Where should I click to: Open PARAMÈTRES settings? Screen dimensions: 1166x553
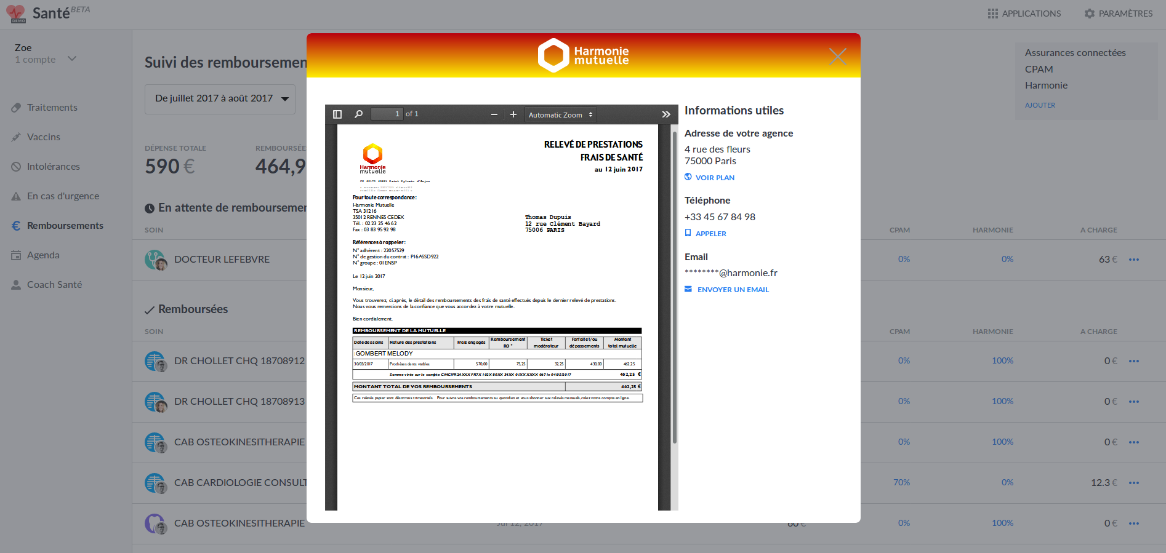coord(1119,14)
